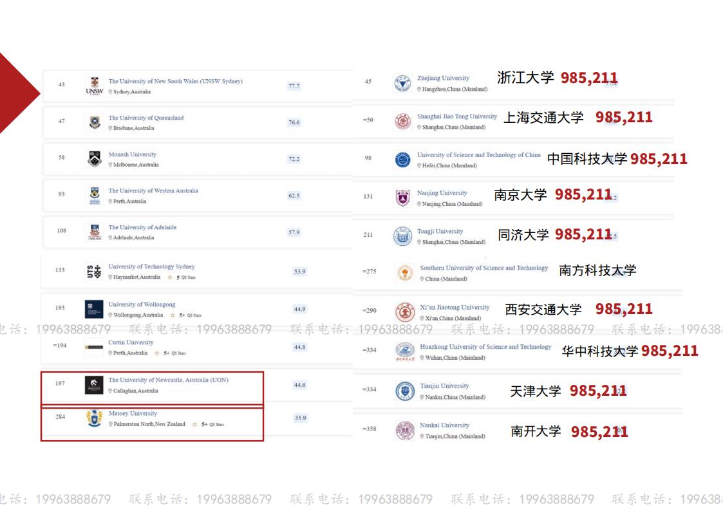Click the score 72.2 for Monash
Screen dimensions: 723x511
[x=294, y=160]
